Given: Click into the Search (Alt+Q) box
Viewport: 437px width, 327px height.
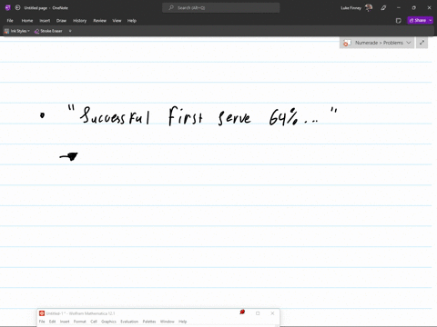Looking at the screenshot, I should (x=221, y=8).
